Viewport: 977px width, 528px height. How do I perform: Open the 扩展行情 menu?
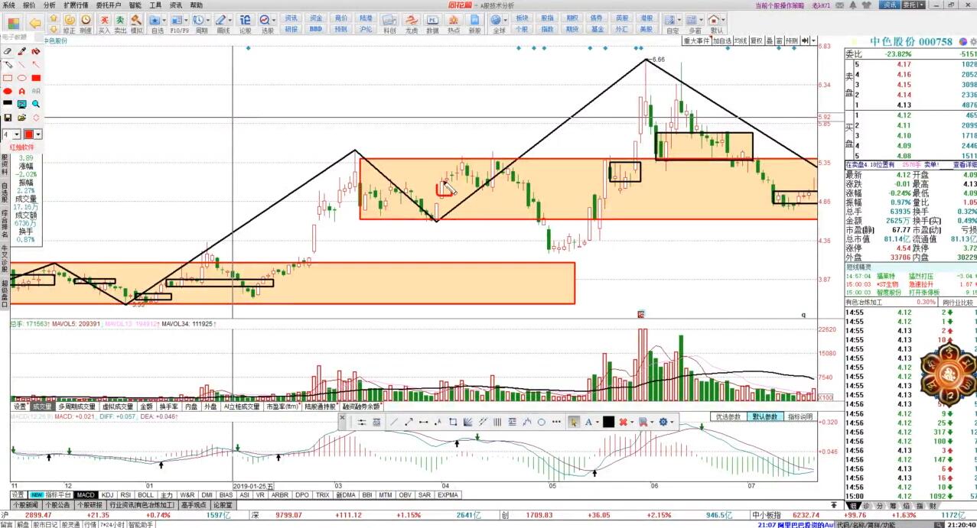(76, 5)
